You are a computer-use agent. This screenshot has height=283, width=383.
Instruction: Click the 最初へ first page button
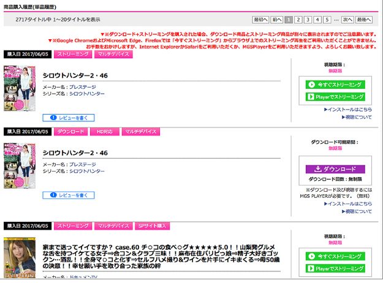(260, 20)
